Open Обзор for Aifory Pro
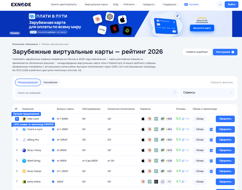The width and height of the screenshot is (242, 190). pos(199,140)
